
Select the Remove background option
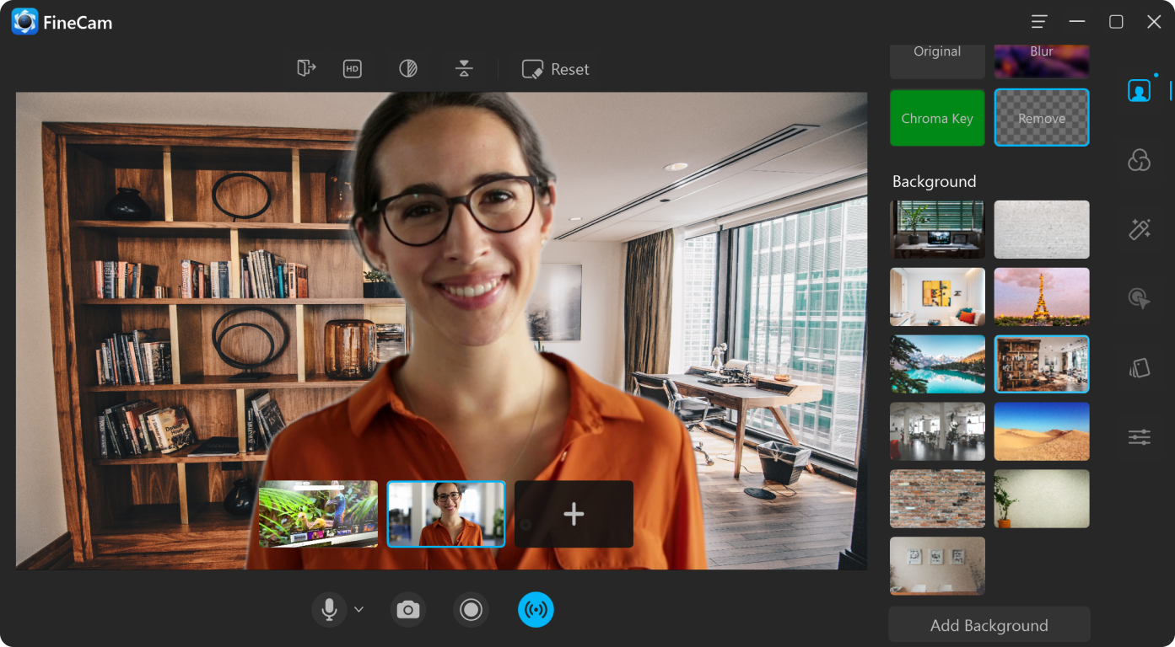[1042, 118]
